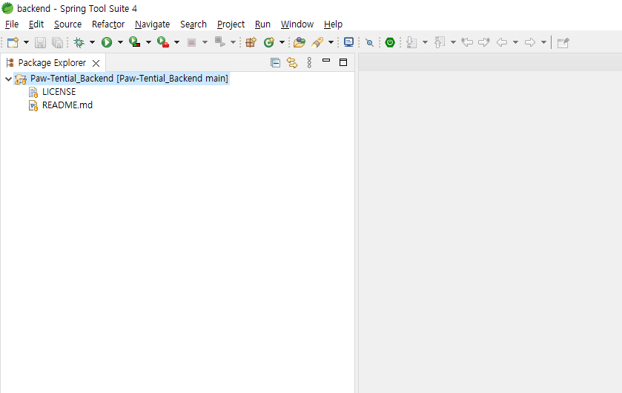Screen dimensions: 622x393
Task: Open the Package Explorer View Menu dots
Action: pos(309,63)
